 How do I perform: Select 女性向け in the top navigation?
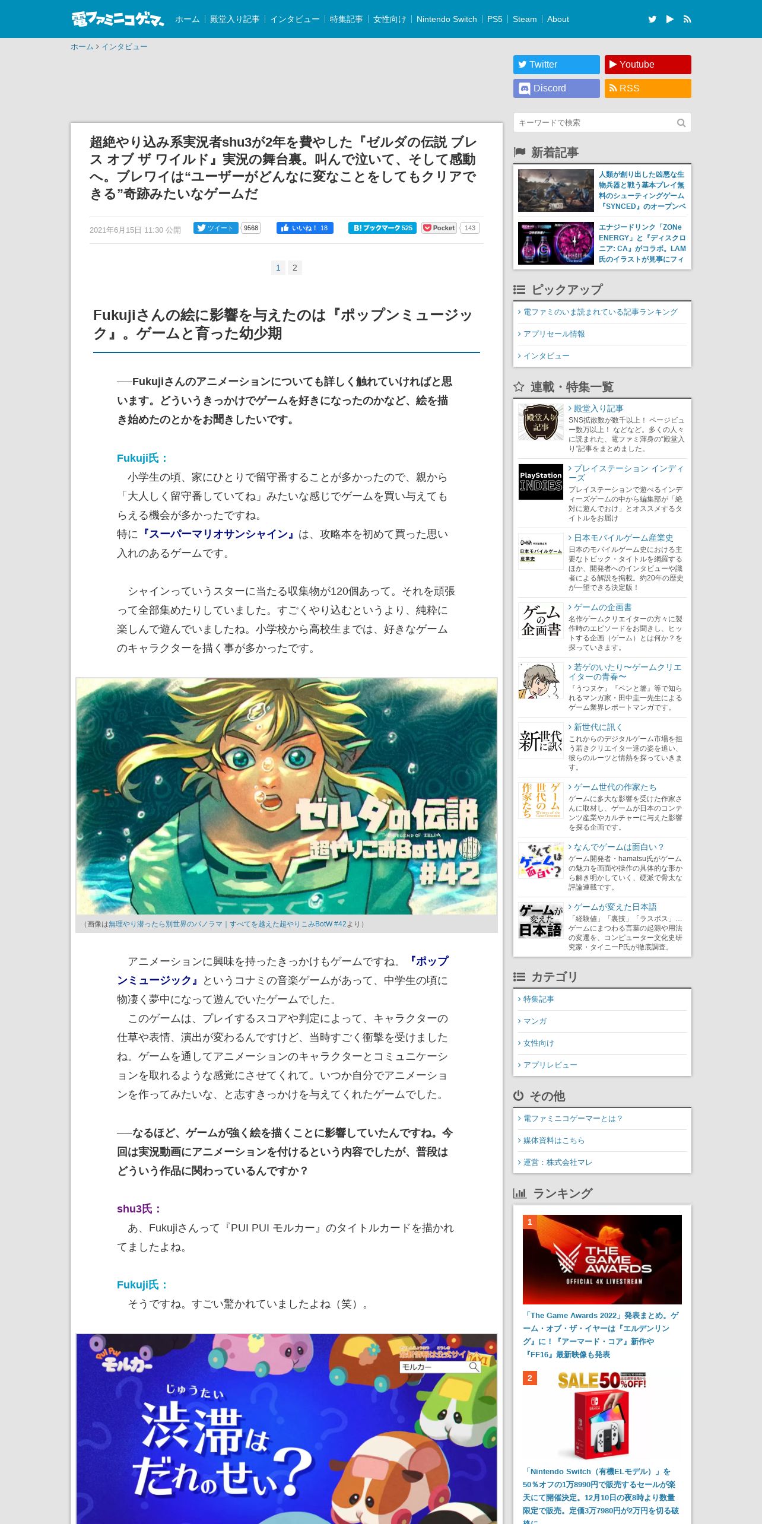(389, 19)
